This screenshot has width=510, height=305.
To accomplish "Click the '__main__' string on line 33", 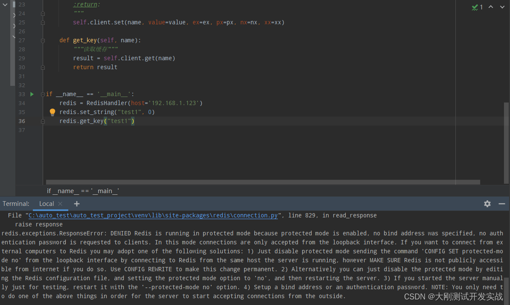I will 114,94.
